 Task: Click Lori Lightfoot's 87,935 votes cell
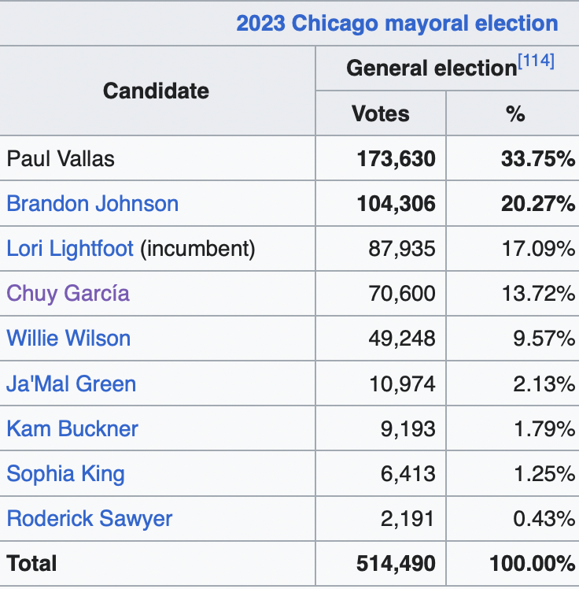click(401, 249)
